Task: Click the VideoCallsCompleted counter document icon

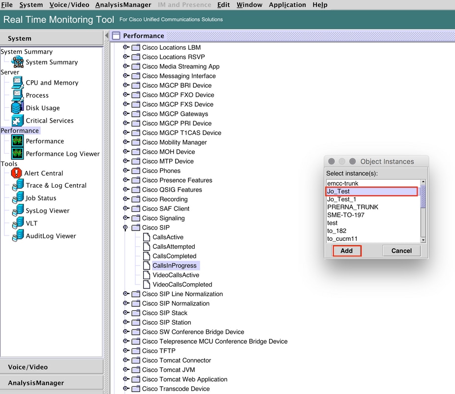Action: 147,285
